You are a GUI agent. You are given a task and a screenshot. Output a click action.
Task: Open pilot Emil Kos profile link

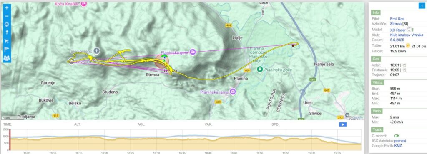coord(397,19)
